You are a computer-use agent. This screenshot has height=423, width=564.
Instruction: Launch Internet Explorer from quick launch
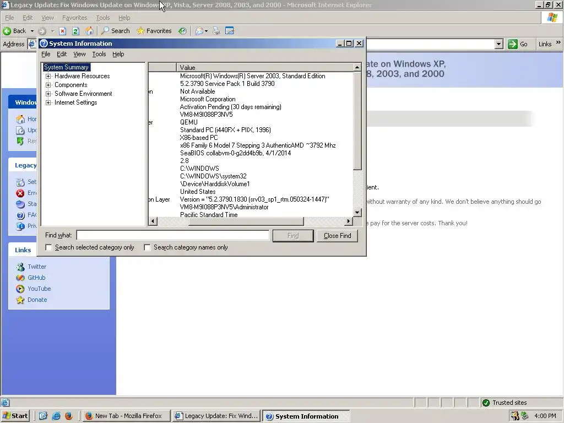point(56,416)
